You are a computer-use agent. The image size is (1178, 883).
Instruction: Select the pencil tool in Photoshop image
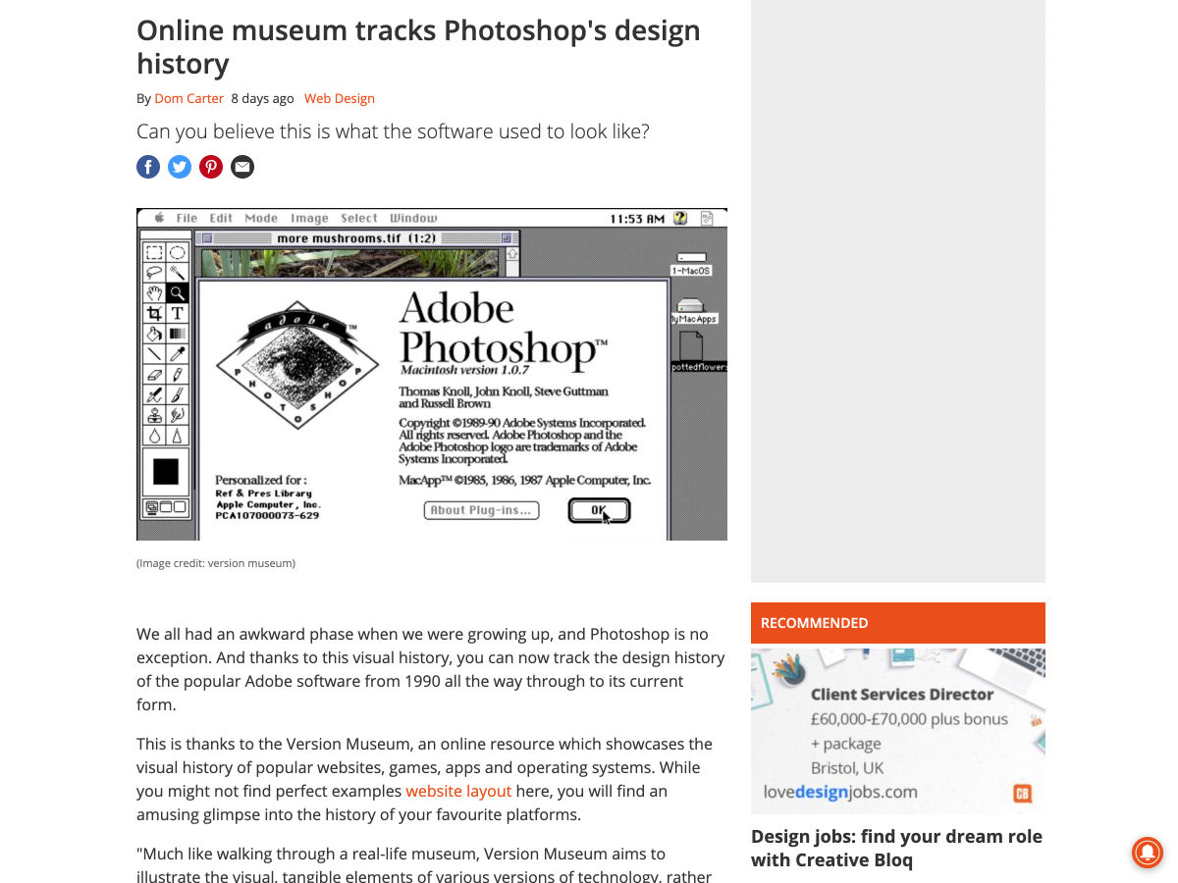point(177,375)
